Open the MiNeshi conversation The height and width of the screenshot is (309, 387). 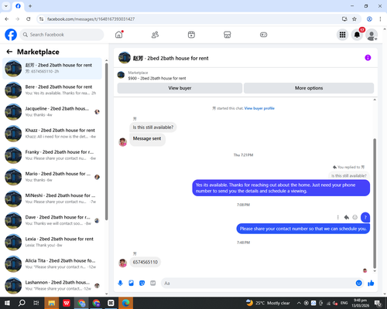click(x=52, y=199)
